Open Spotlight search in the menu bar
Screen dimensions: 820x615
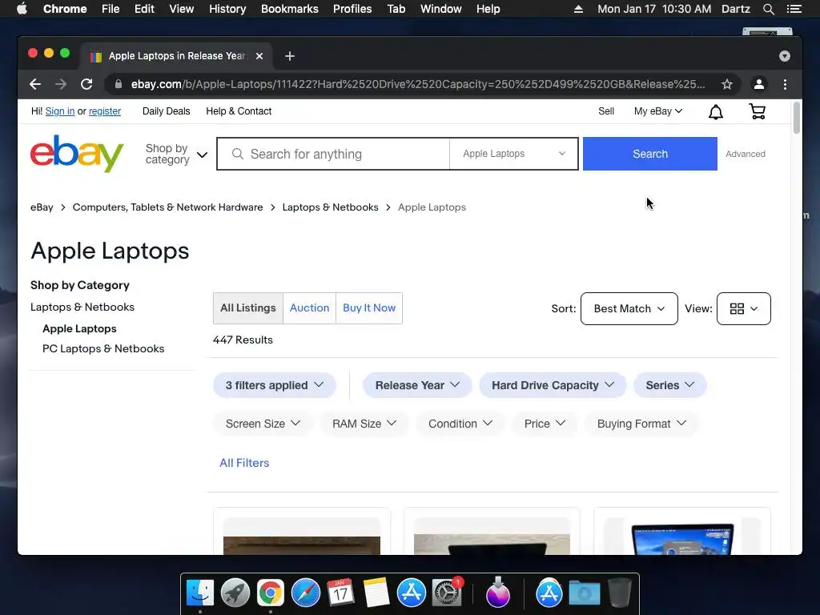pos(768,9)
